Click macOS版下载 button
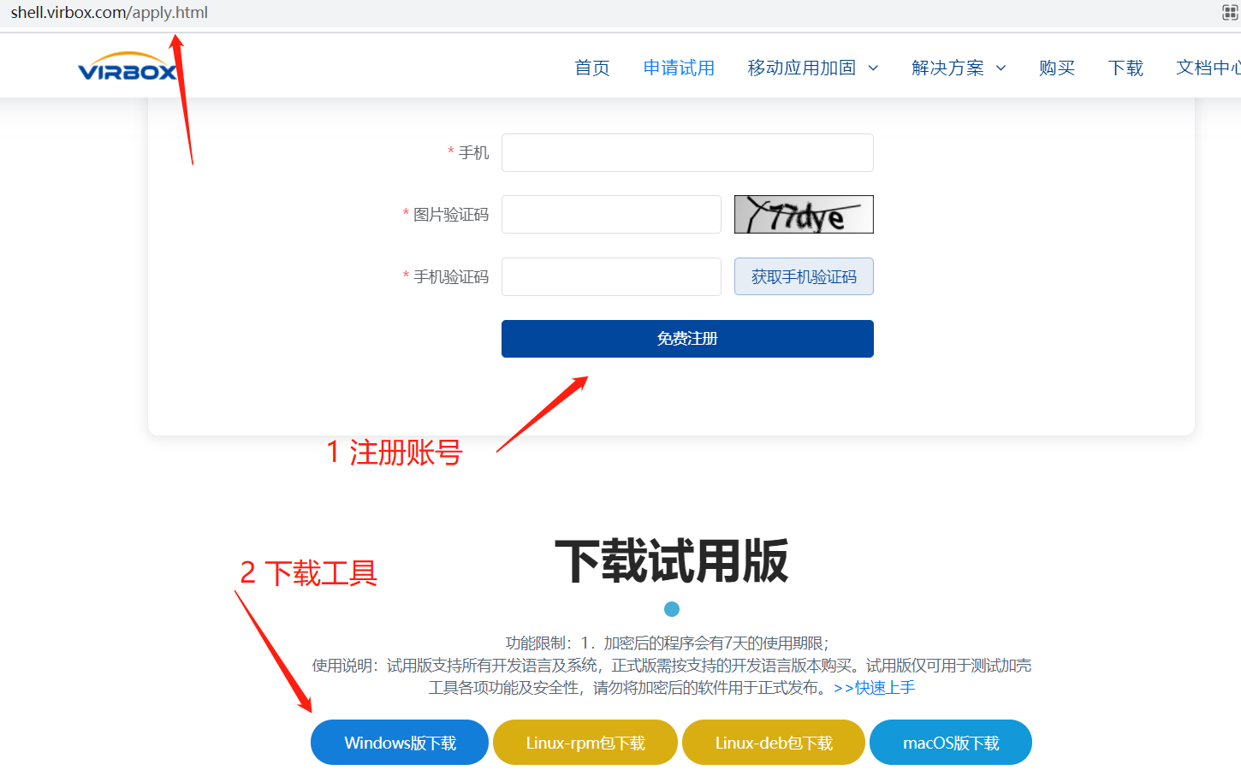The width and height of the screenshot is (1241, 782). tap(951, 743)
